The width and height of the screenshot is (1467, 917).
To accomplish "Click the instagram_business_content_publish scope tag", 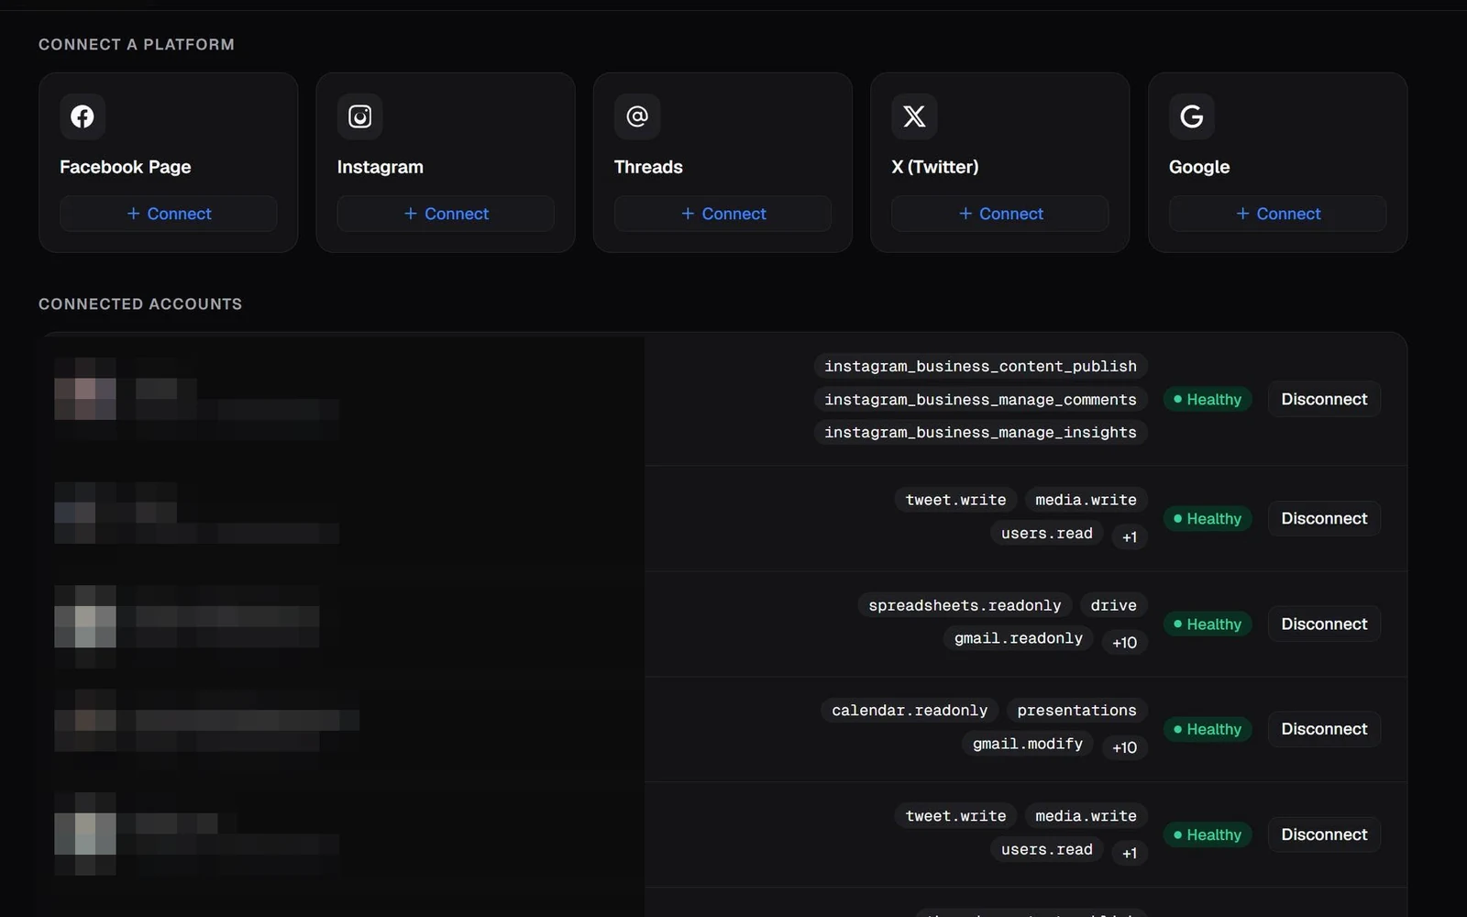I will (980, 367).
